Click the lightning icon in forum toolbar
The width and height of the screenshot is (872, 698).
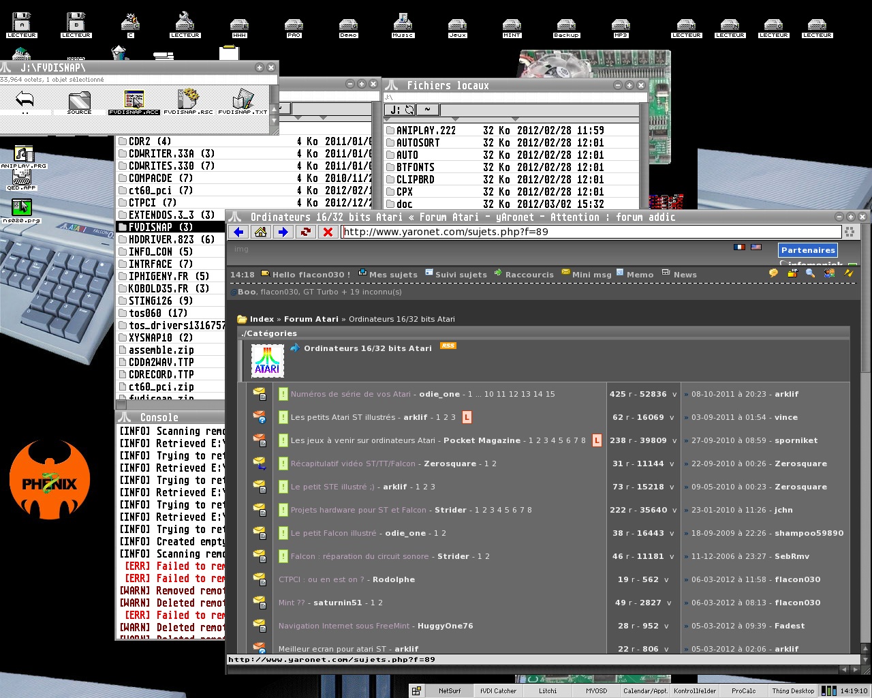tap(848, 273)
